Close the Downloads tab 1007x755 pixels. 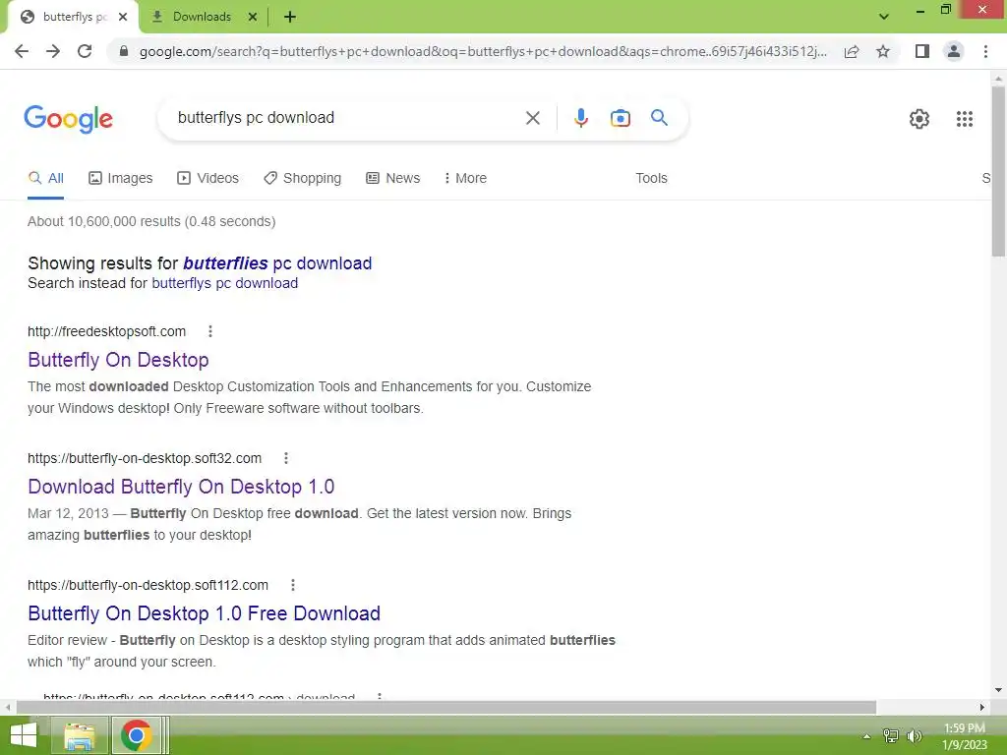pos(253,17)
